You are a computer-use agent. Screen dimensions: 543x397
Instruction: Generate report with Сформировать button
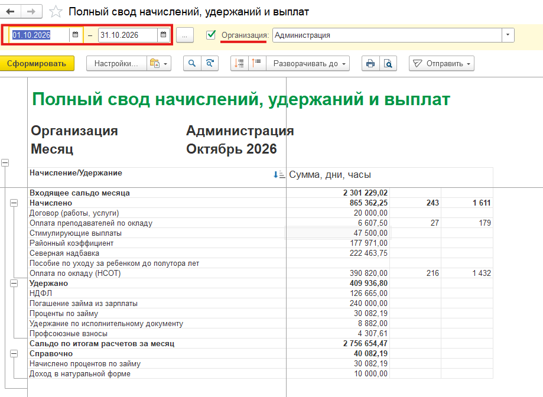pyautogui.click(x=37, y=64)
